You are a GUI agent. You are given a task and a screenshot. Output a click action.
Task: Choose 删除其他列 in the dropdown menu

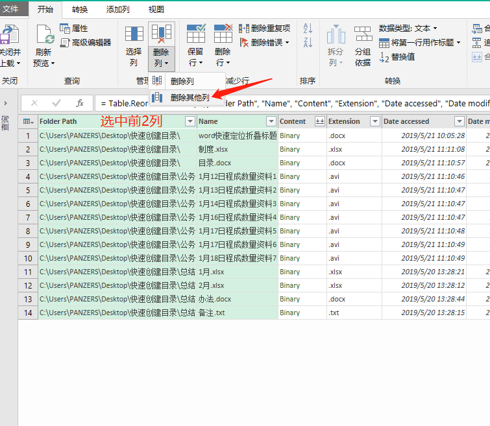pos(187,98)
